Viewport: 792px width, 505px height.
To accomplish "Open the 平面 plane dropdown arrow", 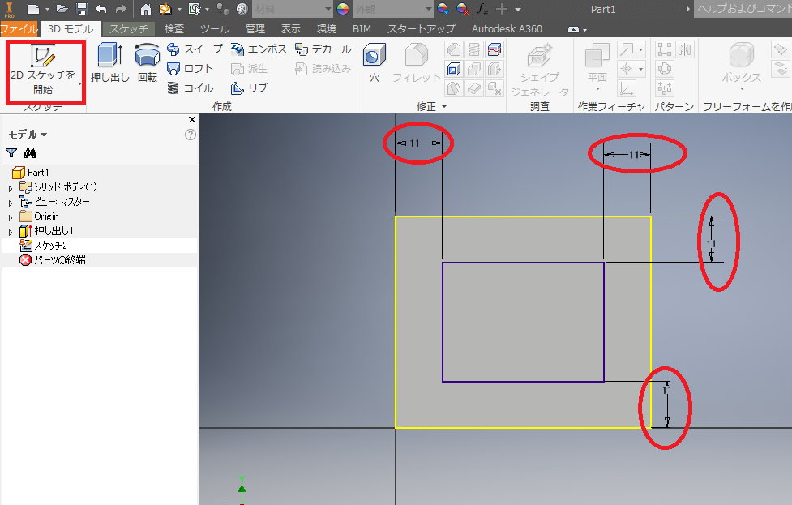I will pos(597,89).
